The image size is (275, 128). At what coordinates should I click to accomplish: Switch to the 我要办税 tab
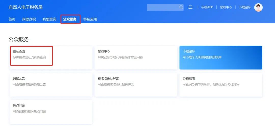pos(29,19)
